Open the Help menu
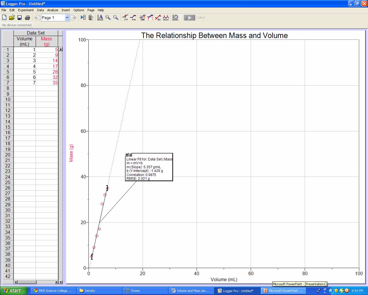The image size is (368, 295). [x=101, y=10]
